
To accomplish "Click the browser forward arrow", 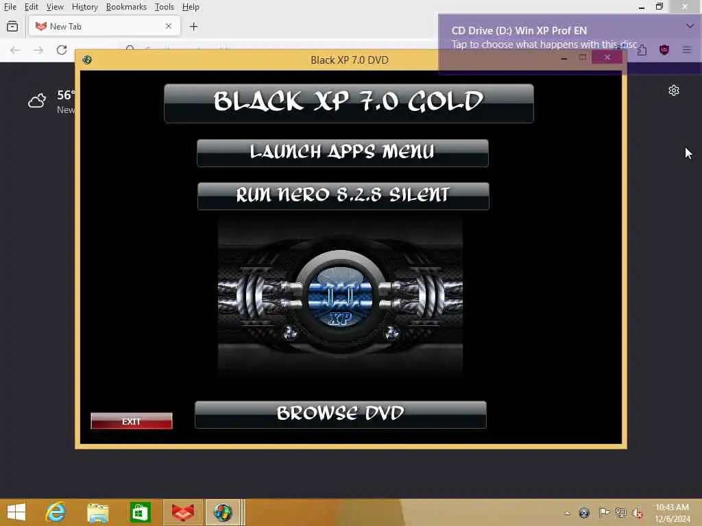I will click(38, 50).
